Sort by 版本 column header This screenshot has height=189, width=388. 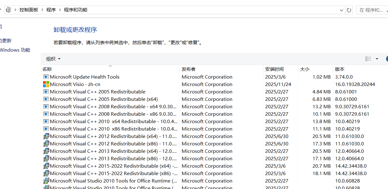pyautogui.click(x=360, y=69)
